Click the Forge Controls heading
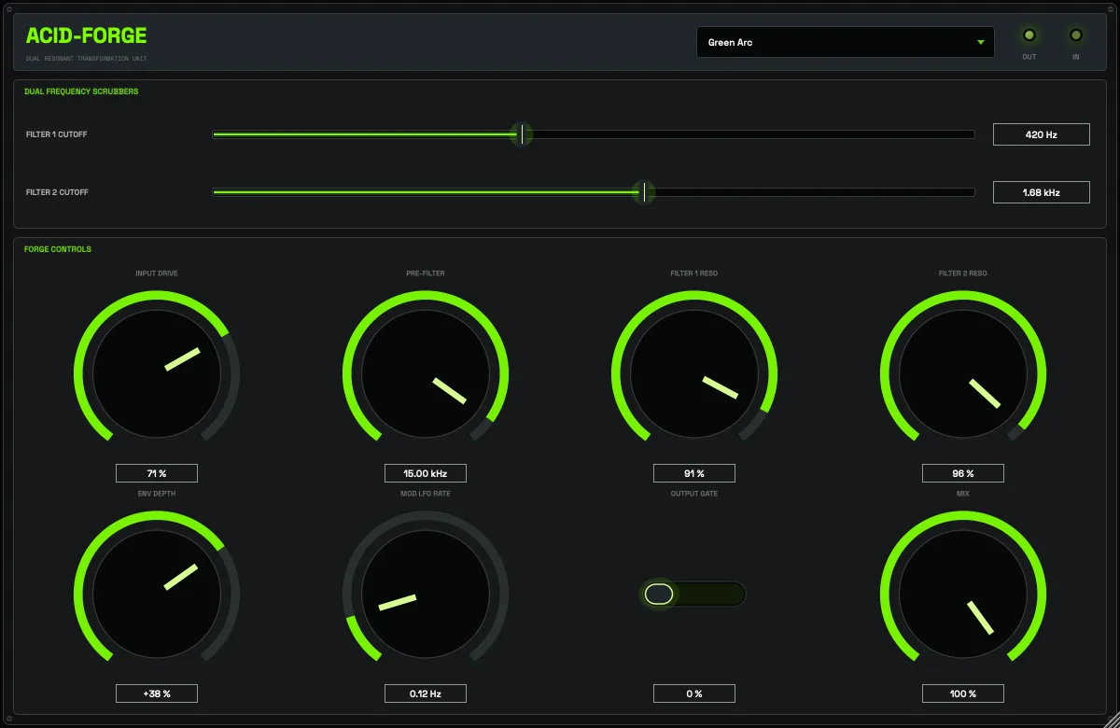The height and width of the screenshot is (728, 1120). pos(58,249)
